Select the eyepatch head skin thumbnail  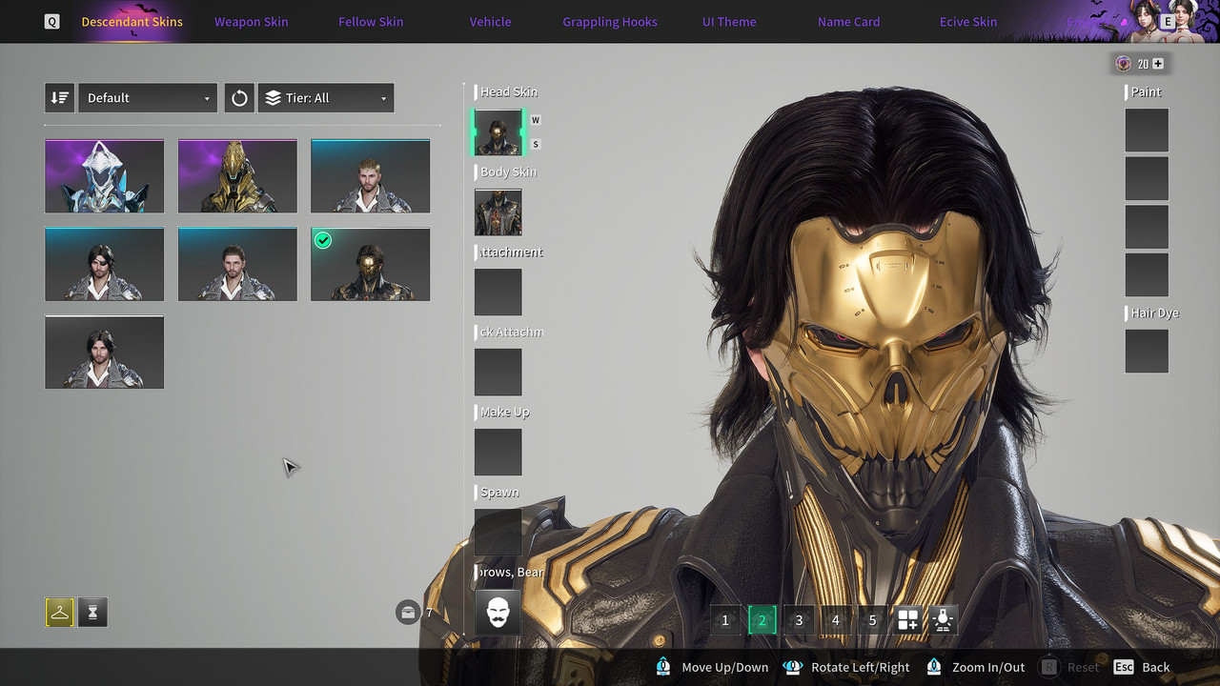[x=104, y=264]
